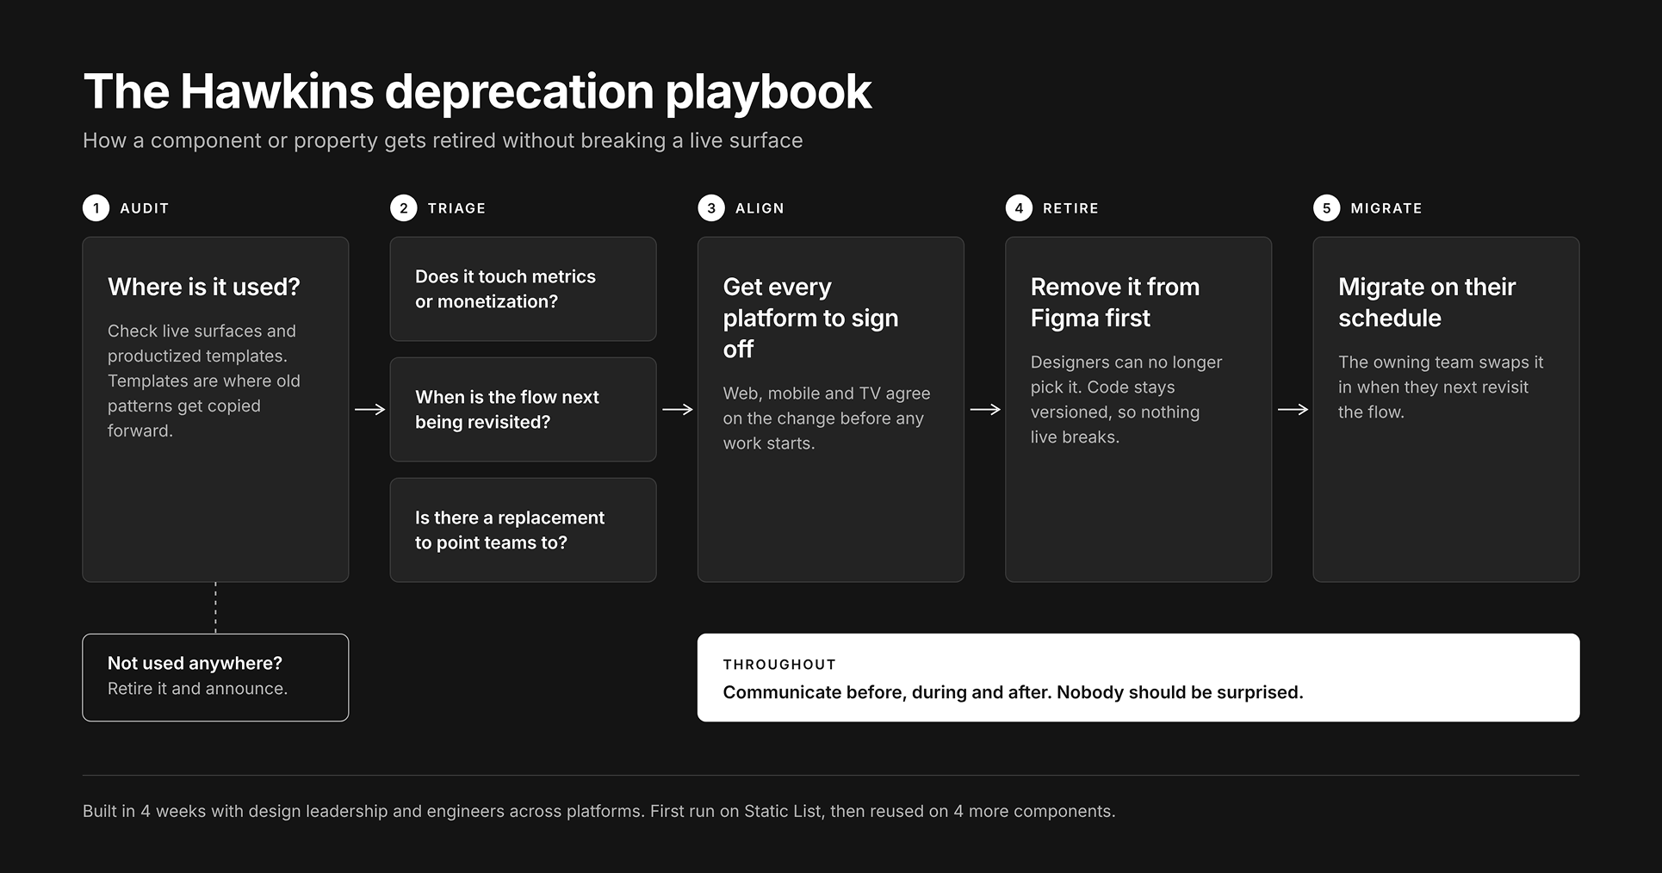Select the TRIAGE step label
Image resolution: width=1662 pixels, height=873 pixels.
coord(456,208)
